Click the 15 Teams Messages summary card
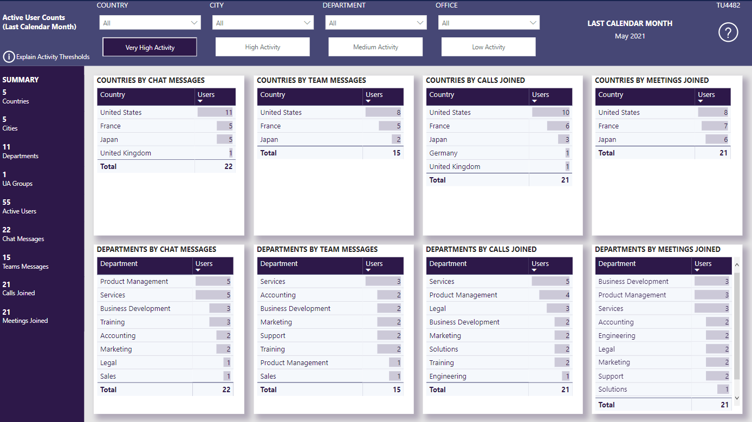The width and height of the screenshot is (752, 422). point(25,262)
